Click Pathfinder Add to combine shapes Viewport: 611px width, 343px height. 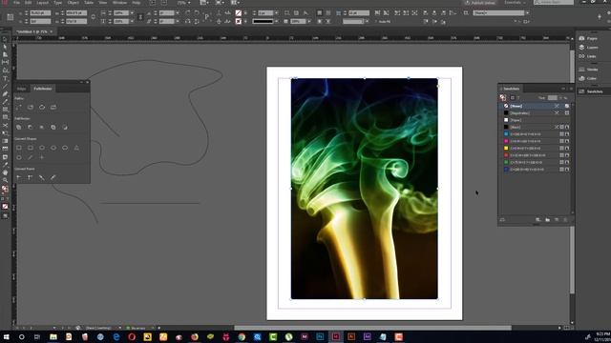tap(19, 127)
